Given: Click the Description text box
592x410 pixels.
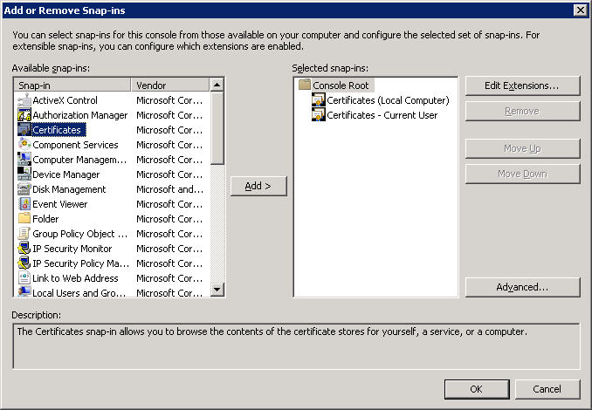Looking at the screenshot, I should pyautogui.click(x=296, y=345).
